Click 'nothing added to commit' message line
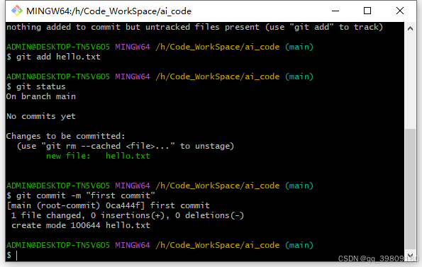Image resolution: width=422 pixels, height=267 pixels. pyautogui.click(x=194, y=27)
